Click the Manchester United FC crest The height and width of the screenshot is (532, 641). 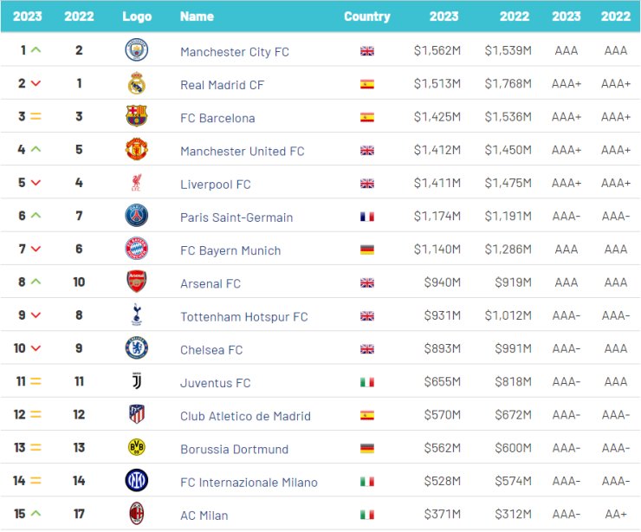point(137,149)
